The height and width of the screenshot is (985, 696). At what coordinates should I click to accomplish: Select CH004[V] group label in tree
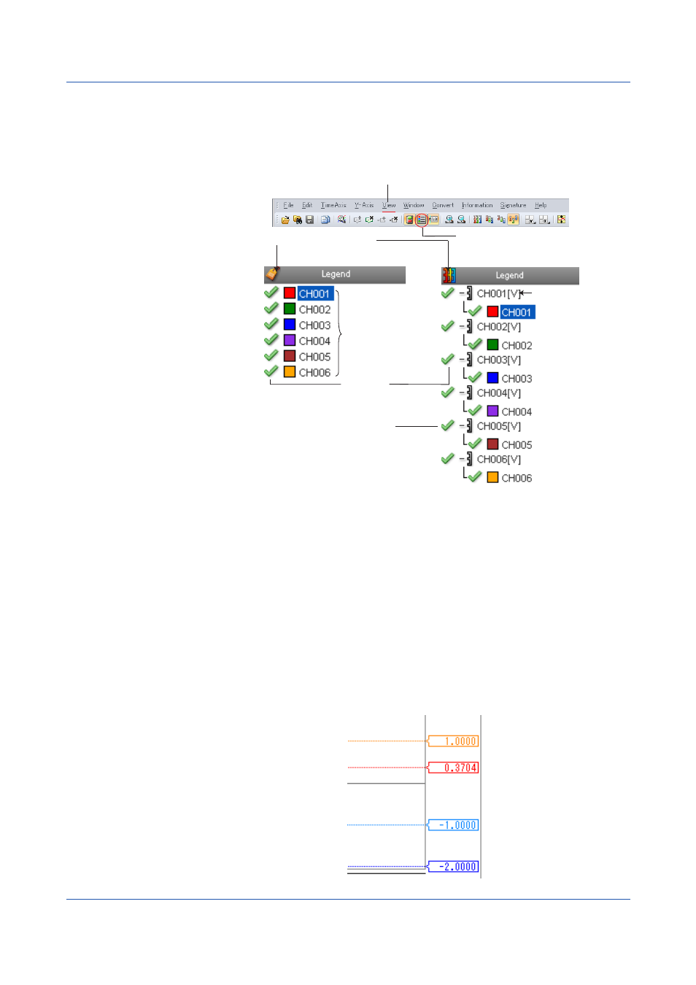pyautogui.click(x=499, y=393)
